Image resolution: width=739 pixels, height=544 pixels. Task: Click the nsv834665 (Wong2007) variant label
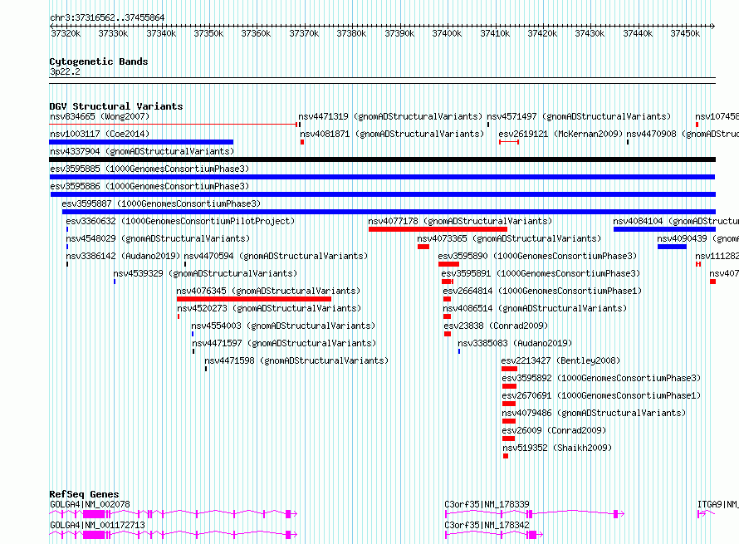[x=100, y=116]
